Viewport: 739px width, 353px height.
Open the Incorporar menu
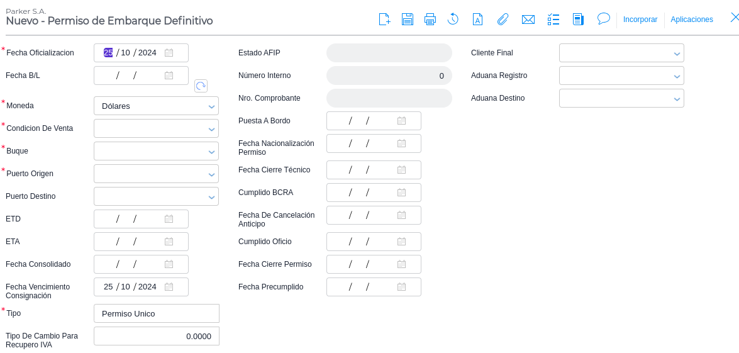tap(640, 20)
